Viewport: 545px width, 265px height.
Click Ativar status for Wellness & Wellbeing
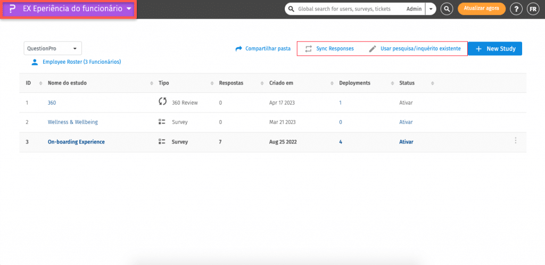pos(406,122)
